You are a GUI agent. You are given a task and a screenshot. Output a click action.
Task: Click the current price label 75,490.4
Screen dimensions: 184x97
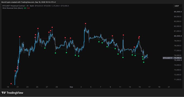(x=178, y=58)
